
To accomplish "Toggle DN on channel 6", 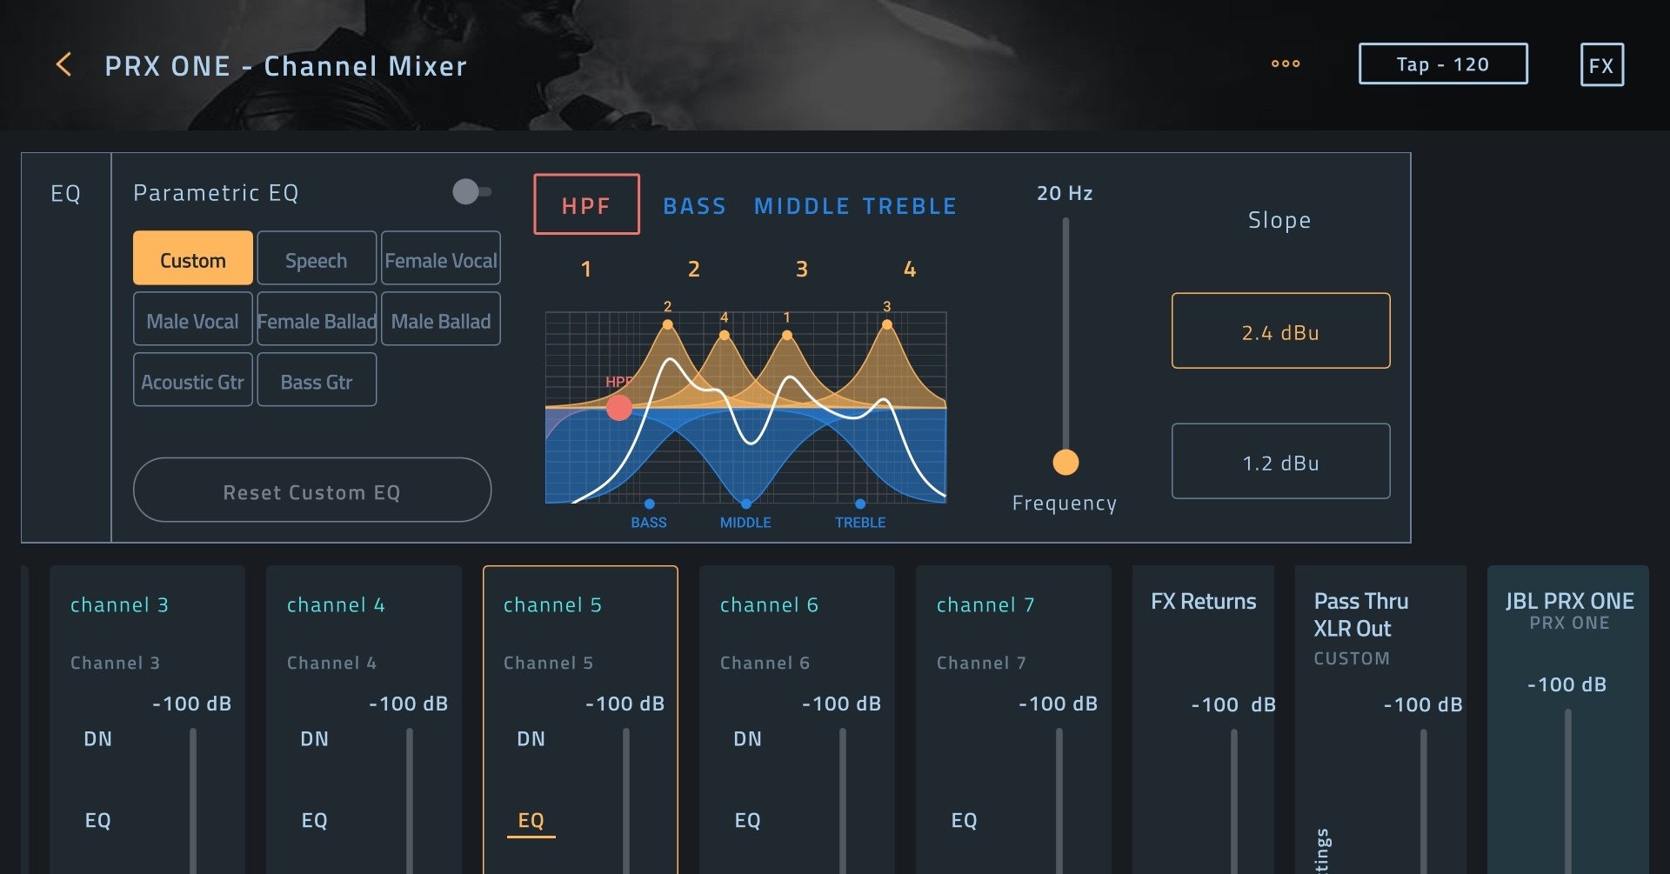I will coord(748,739).
